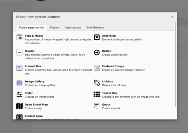This screenshot has height=133, width=188.
Task: Select the Slider element icon
Action: click(19, 95)
